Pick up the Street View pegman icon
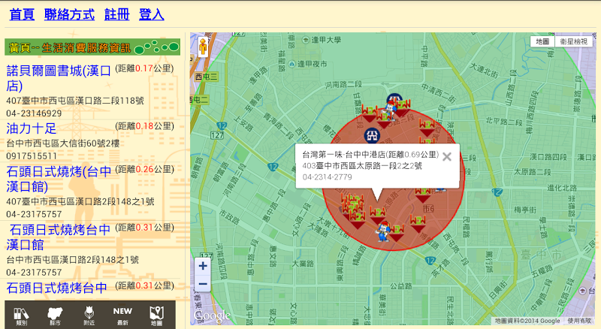This screenshot has width=601, height=329. (x=203, y=47)
